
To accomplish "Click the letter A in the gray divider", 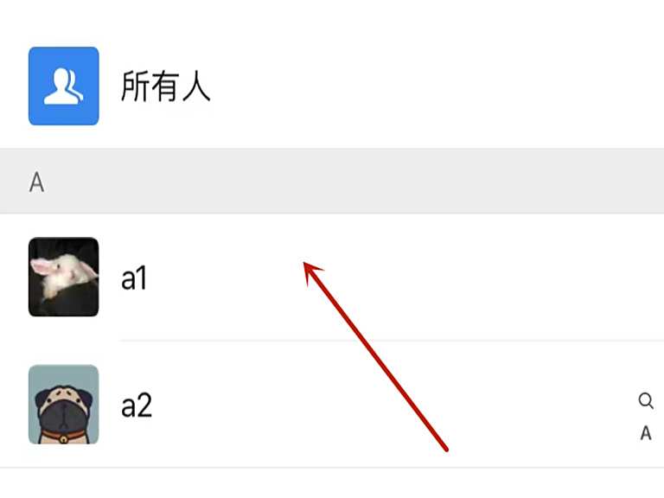I will pos(37,182).
